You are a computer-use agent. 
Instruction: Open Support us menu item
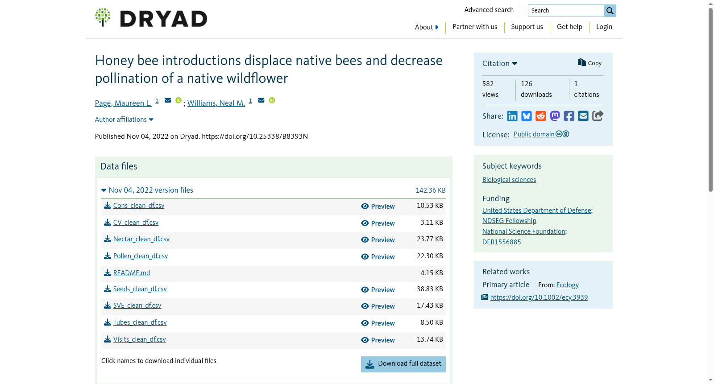point(527,27)
